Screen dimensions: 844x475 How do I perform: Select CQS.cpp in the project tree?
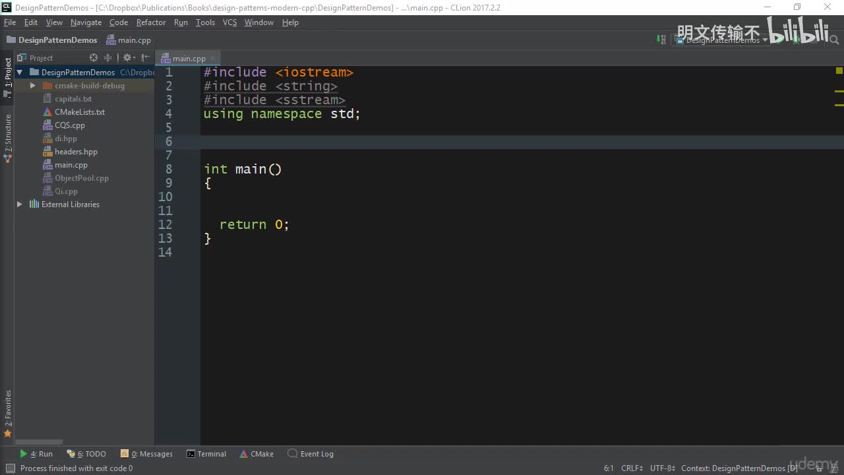(x=69, y=125)
